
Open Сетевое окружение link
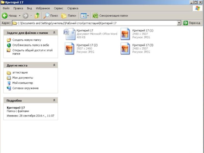[25, 88]
